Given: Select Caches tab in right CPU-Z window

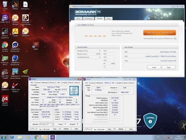Looking at the screenshot, I should click(93, 83).
